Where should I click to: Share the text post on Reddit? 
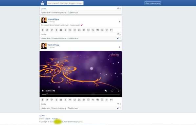[75, 30]
